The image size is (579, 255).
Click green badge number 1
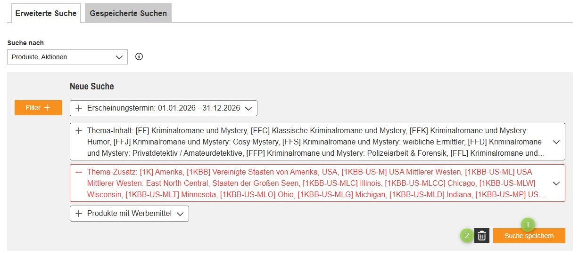click(x=528, y=224)
